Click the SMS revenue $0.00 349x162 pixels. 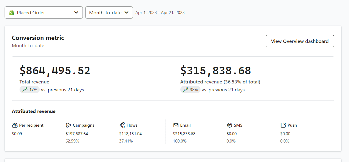pos(231,134)
